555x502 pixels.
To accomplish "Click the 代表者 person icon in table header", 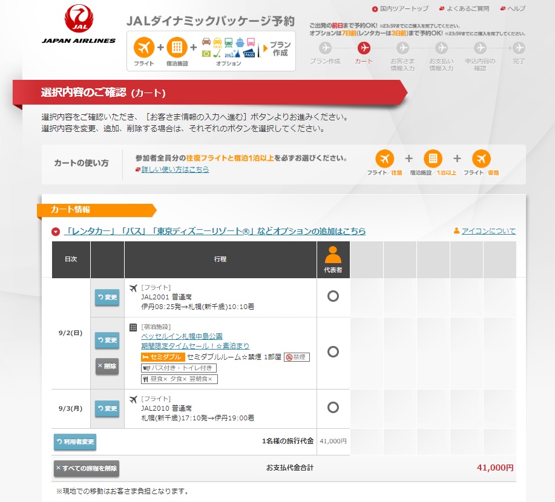I will click(x=333, y=255).
